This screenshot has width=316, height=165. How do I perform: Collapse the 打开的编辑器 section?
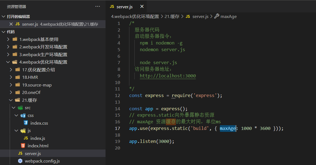click(x=3, y=17)
